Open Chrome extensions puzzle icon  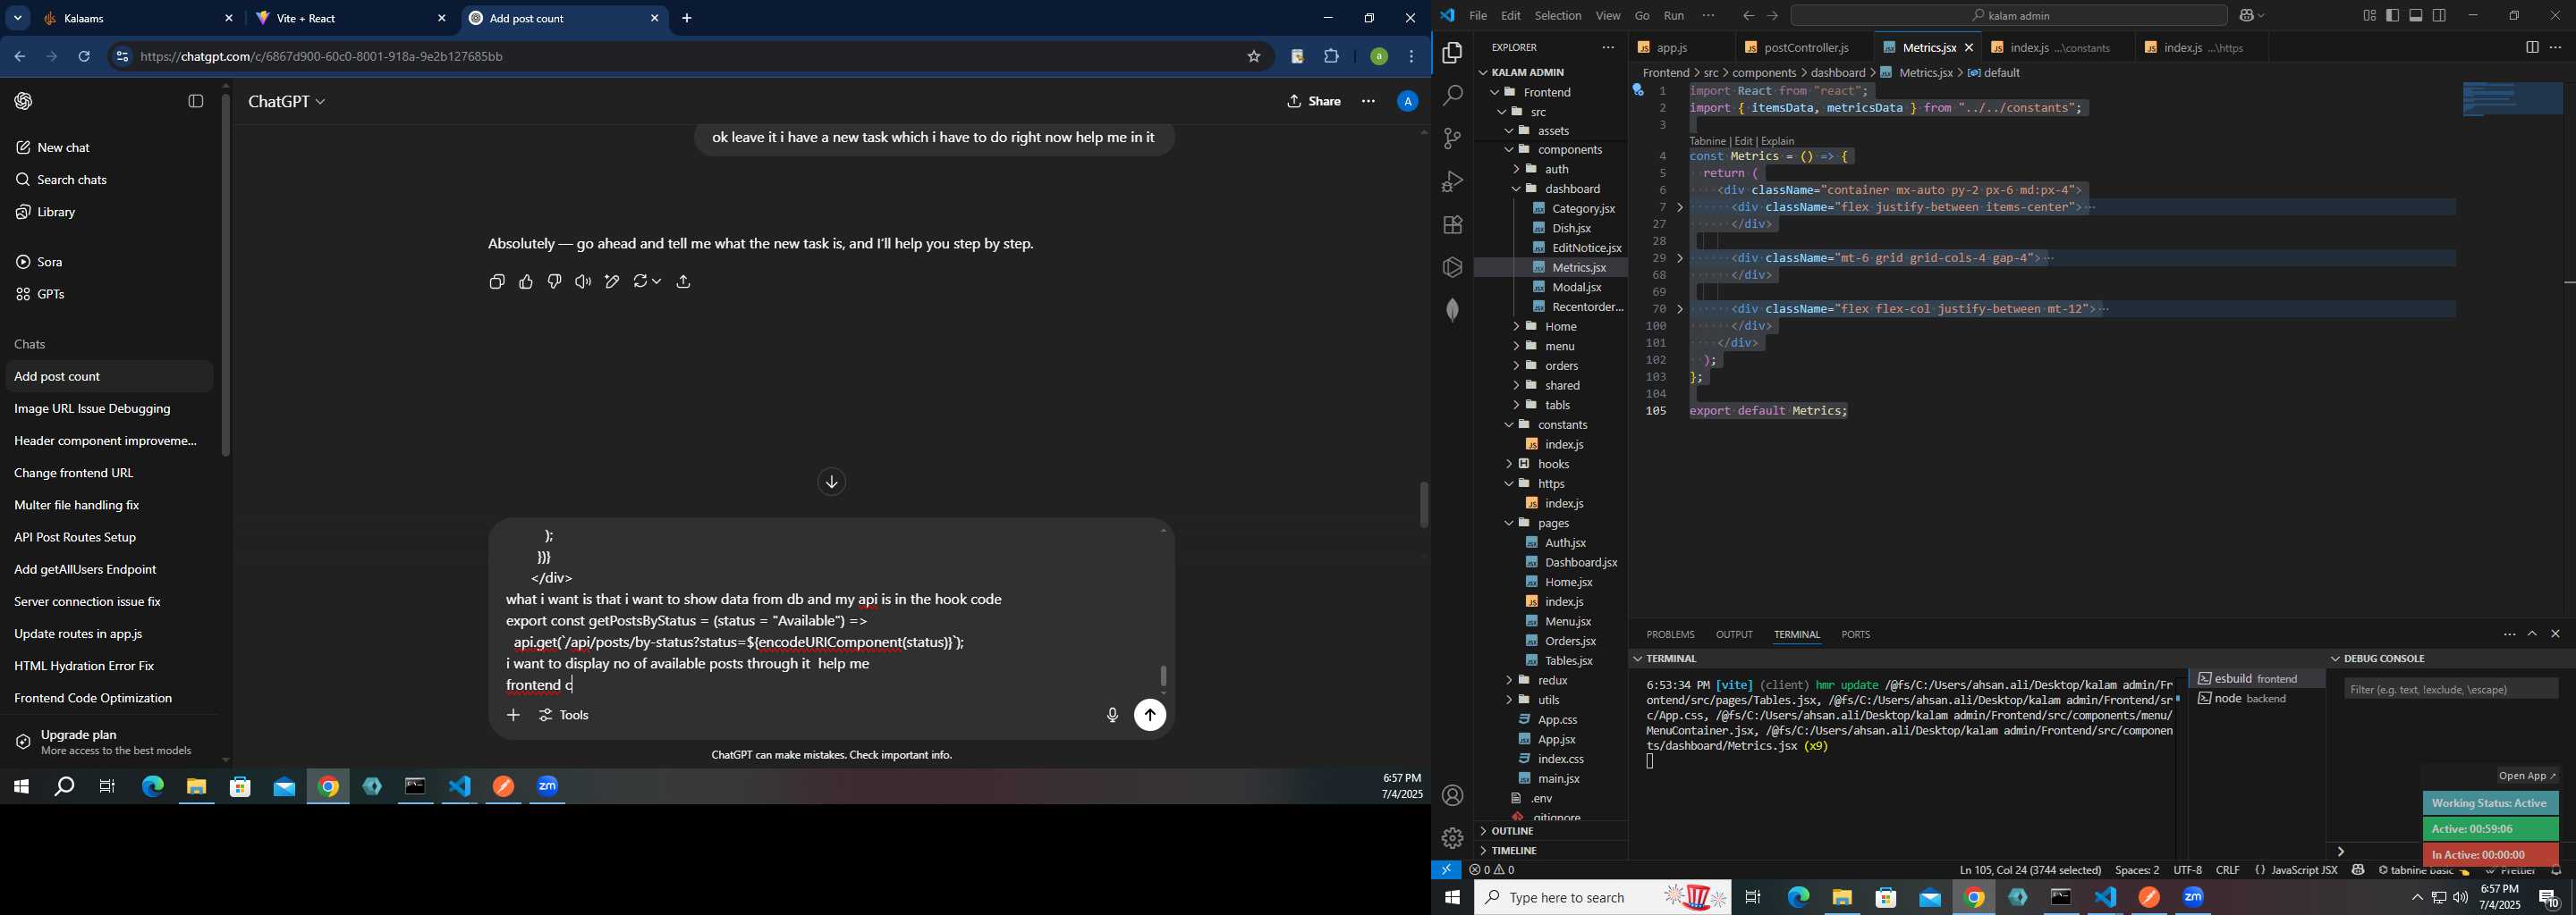(x=1331, y=57)
